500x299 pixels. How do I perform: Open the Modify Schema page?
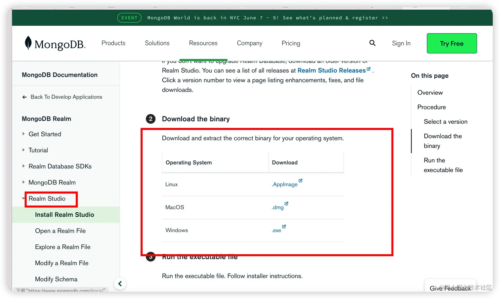56,279
